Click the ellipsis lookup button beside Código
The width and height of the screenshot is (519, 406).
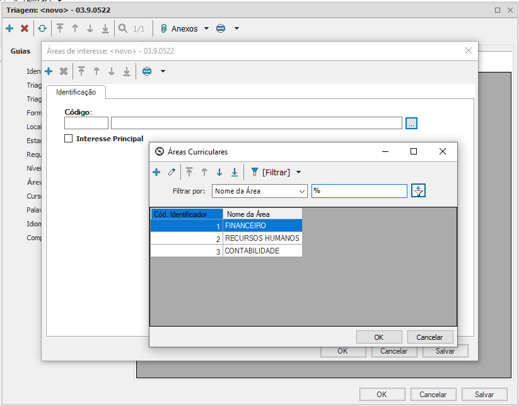[411, 124]
